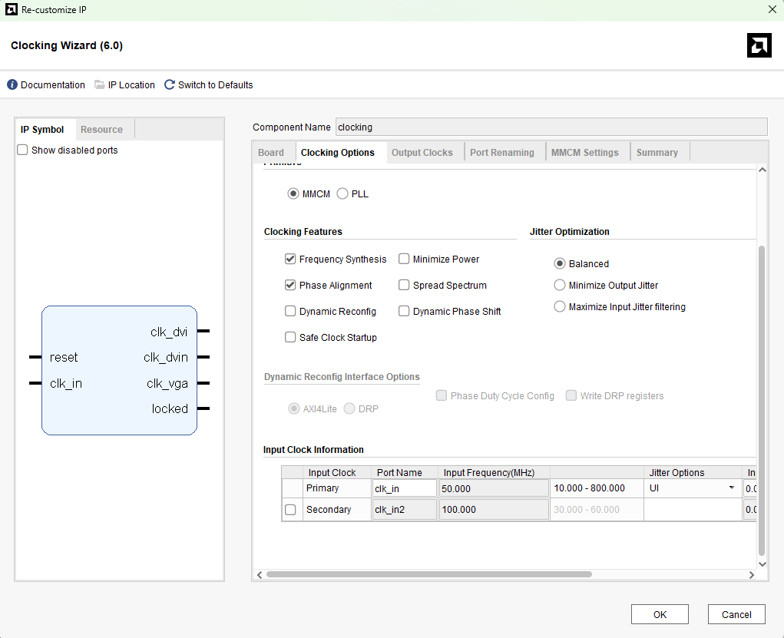Open the Documentation info icon
The width and height of the screenshot is (784, 638).
12,85
